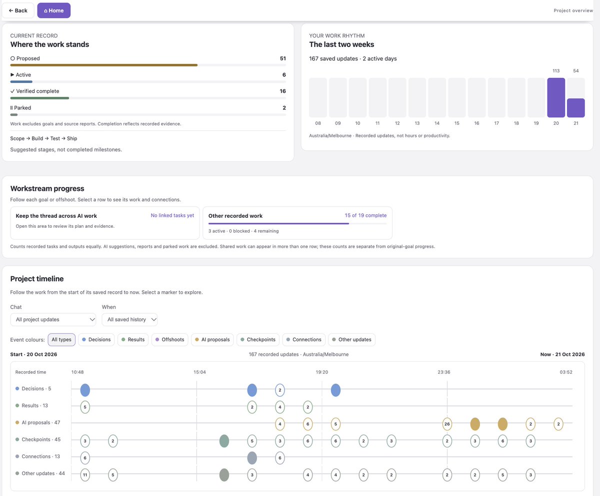This screenshot has height=496, width=600.
Task: Click the Verified complete progress bar
Action: tap(148, 98)
